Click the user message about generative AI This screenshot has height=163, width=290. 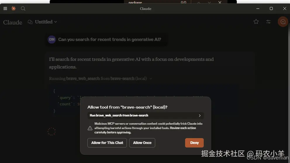tap(110, 40)
